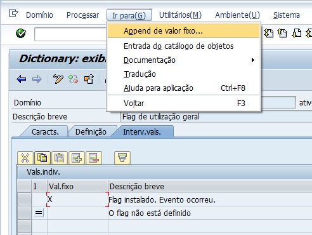
Task: Open the Utilitários(M) menu
Action: [180, 15]
